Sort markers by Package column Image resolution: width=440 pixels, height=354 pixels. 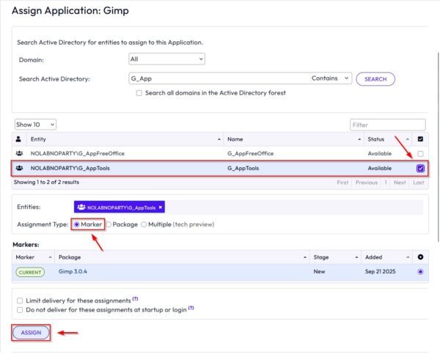point(182,257)
